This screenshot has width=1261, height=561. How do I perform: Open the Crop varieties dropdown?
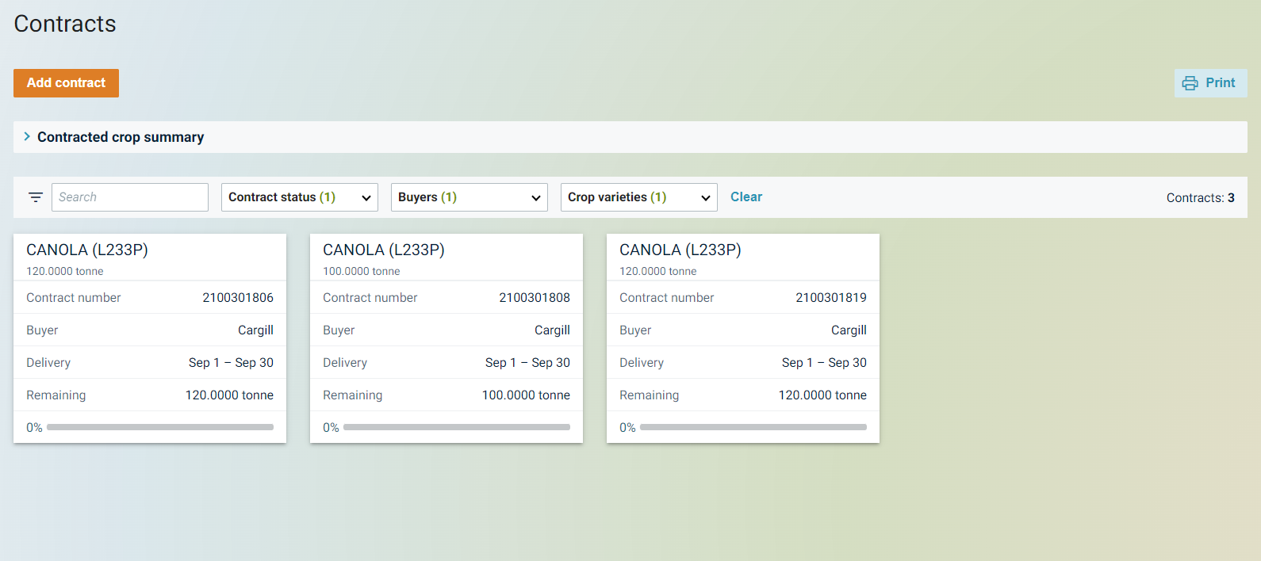pyautogui.click(x=638, y=197)
